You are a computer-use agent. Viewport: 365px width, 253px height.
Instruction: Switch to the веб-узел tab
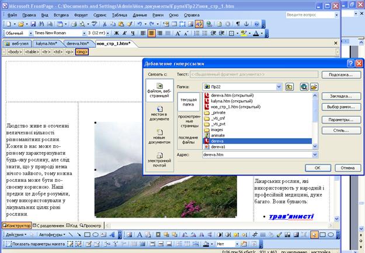[x=17, y=44]
